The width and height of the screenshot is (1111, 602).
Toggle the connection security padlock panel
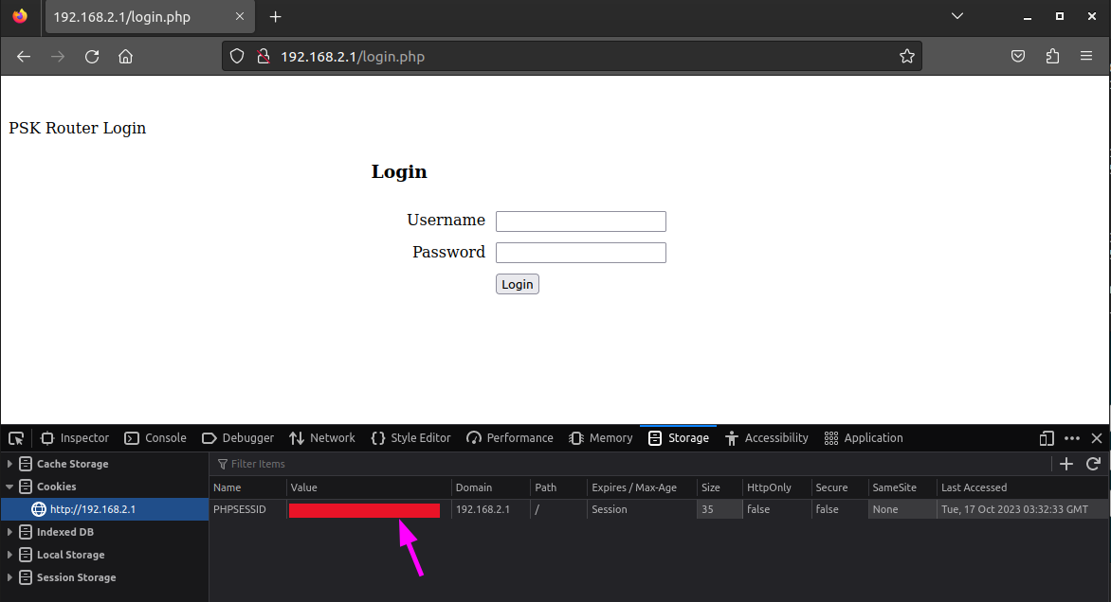[263, 56]
